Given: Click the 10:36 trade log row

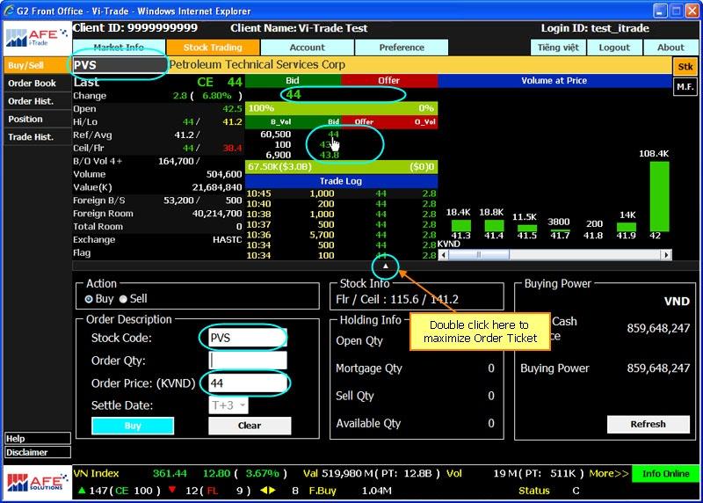Looking at the screenshot, I should tap(341, 235).
